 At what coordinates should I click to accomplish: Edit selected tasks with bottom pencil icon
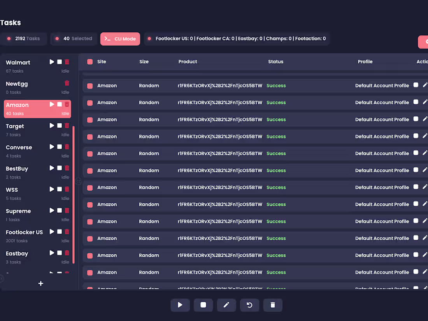click(x=226, y=305)
